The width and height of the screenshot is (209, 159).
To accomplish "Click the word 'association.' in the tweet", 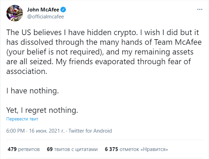I will coord(27,71).
